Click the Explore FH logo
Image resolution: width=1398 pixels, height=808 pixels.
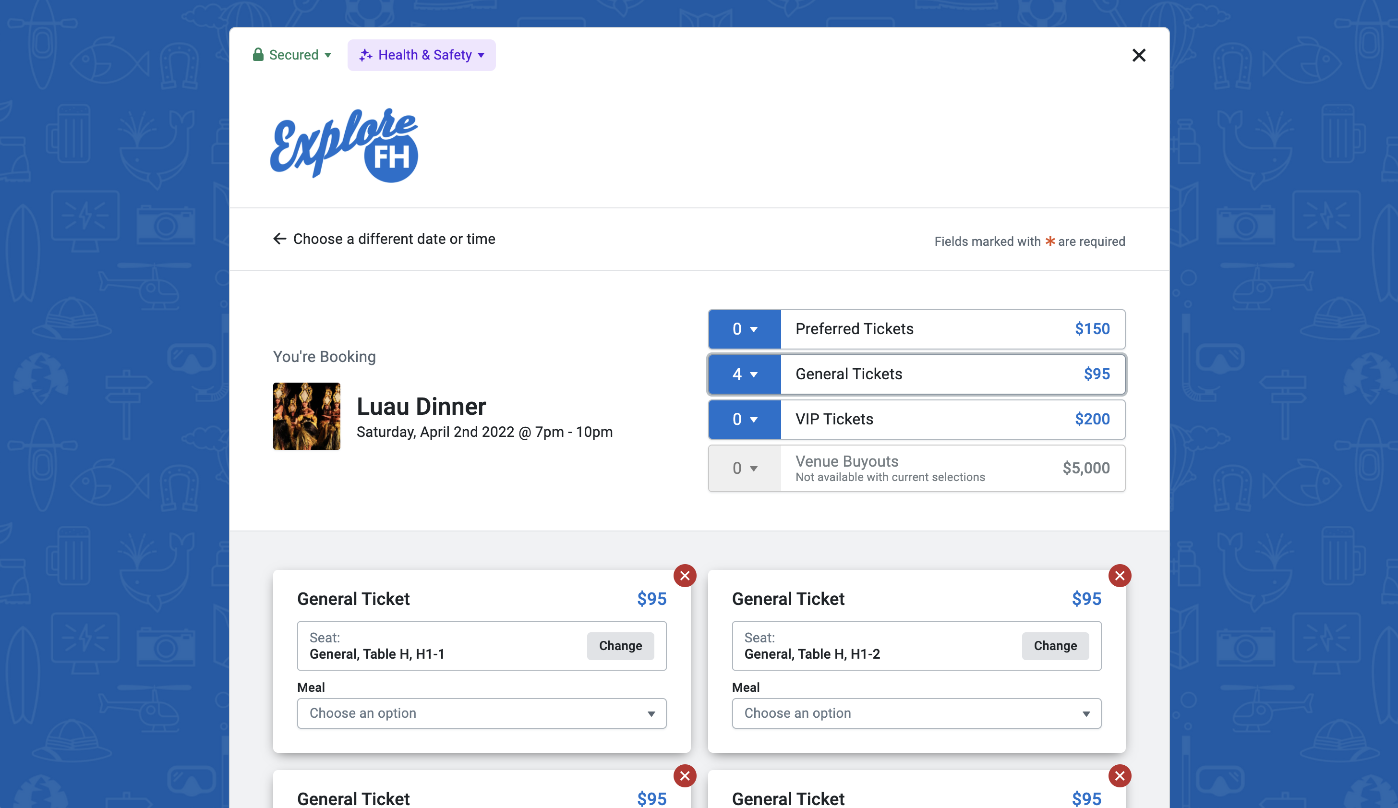(x=344, y=145)
